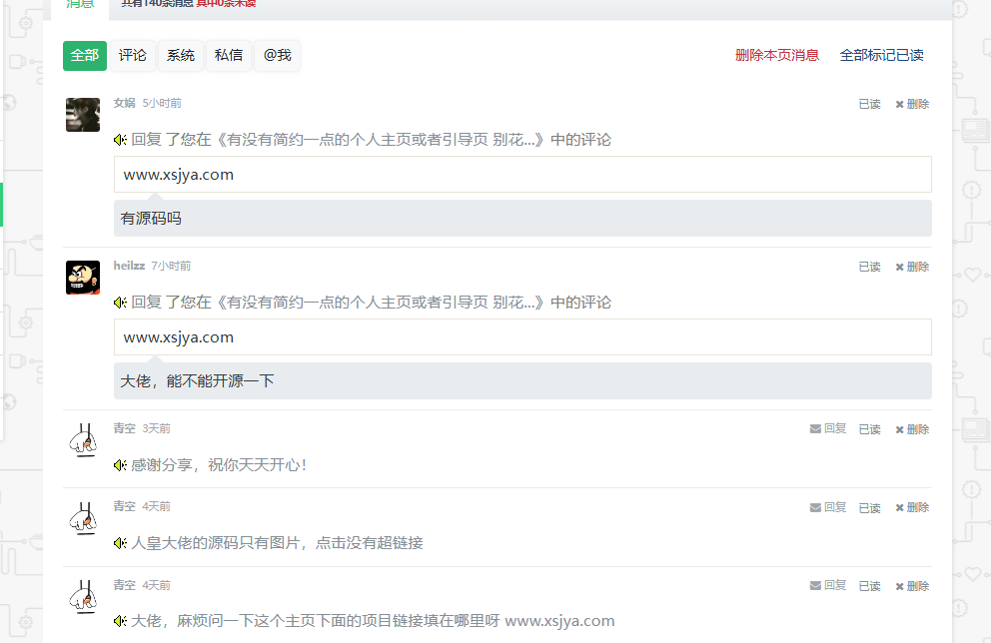
Task: Click the speaker icon beside 感谢分享 message
Action: coord(121,464)
